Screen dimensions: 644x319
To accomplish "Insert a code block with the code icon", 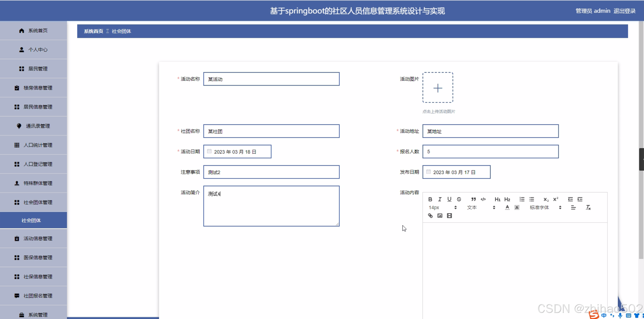I will pyautogui.click(x=483, y=199).
